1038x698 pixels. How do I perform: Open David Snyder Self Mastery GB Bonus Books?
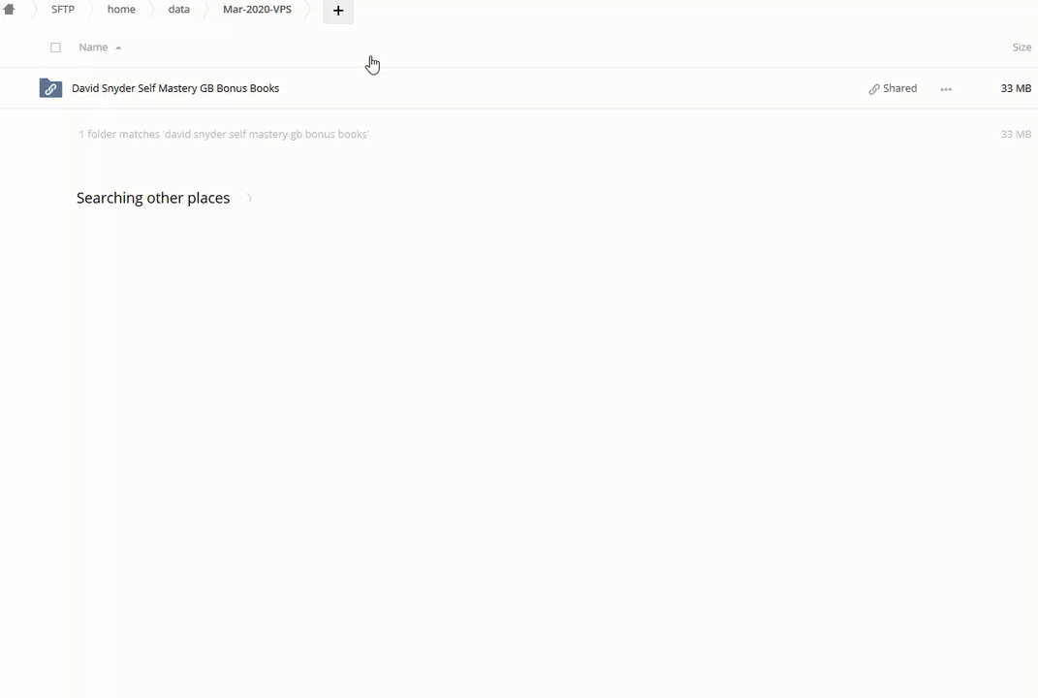[x=175, y=88]
